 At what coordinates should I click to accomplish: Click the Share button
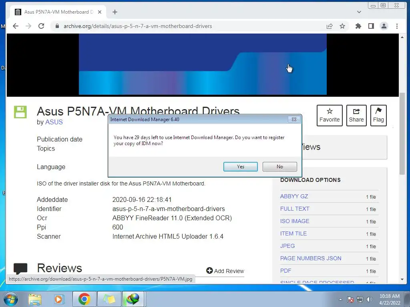click(x=356, y=116)
